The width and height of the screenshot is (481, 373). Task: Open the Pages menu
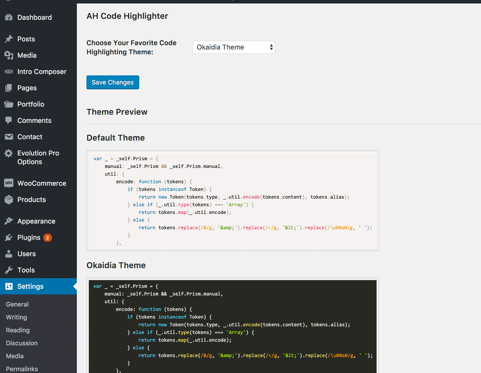coord(27,88)
